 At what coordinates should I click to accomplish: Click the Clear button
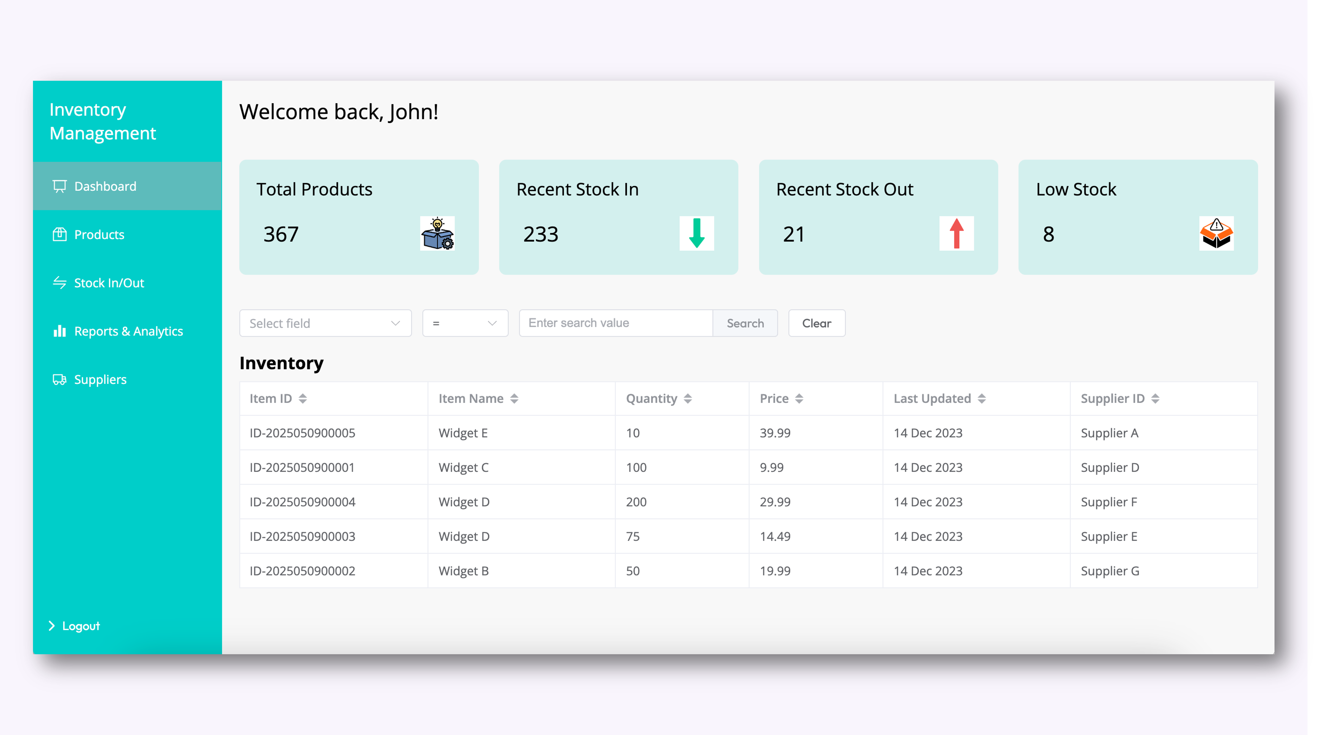tap(816, 323)
